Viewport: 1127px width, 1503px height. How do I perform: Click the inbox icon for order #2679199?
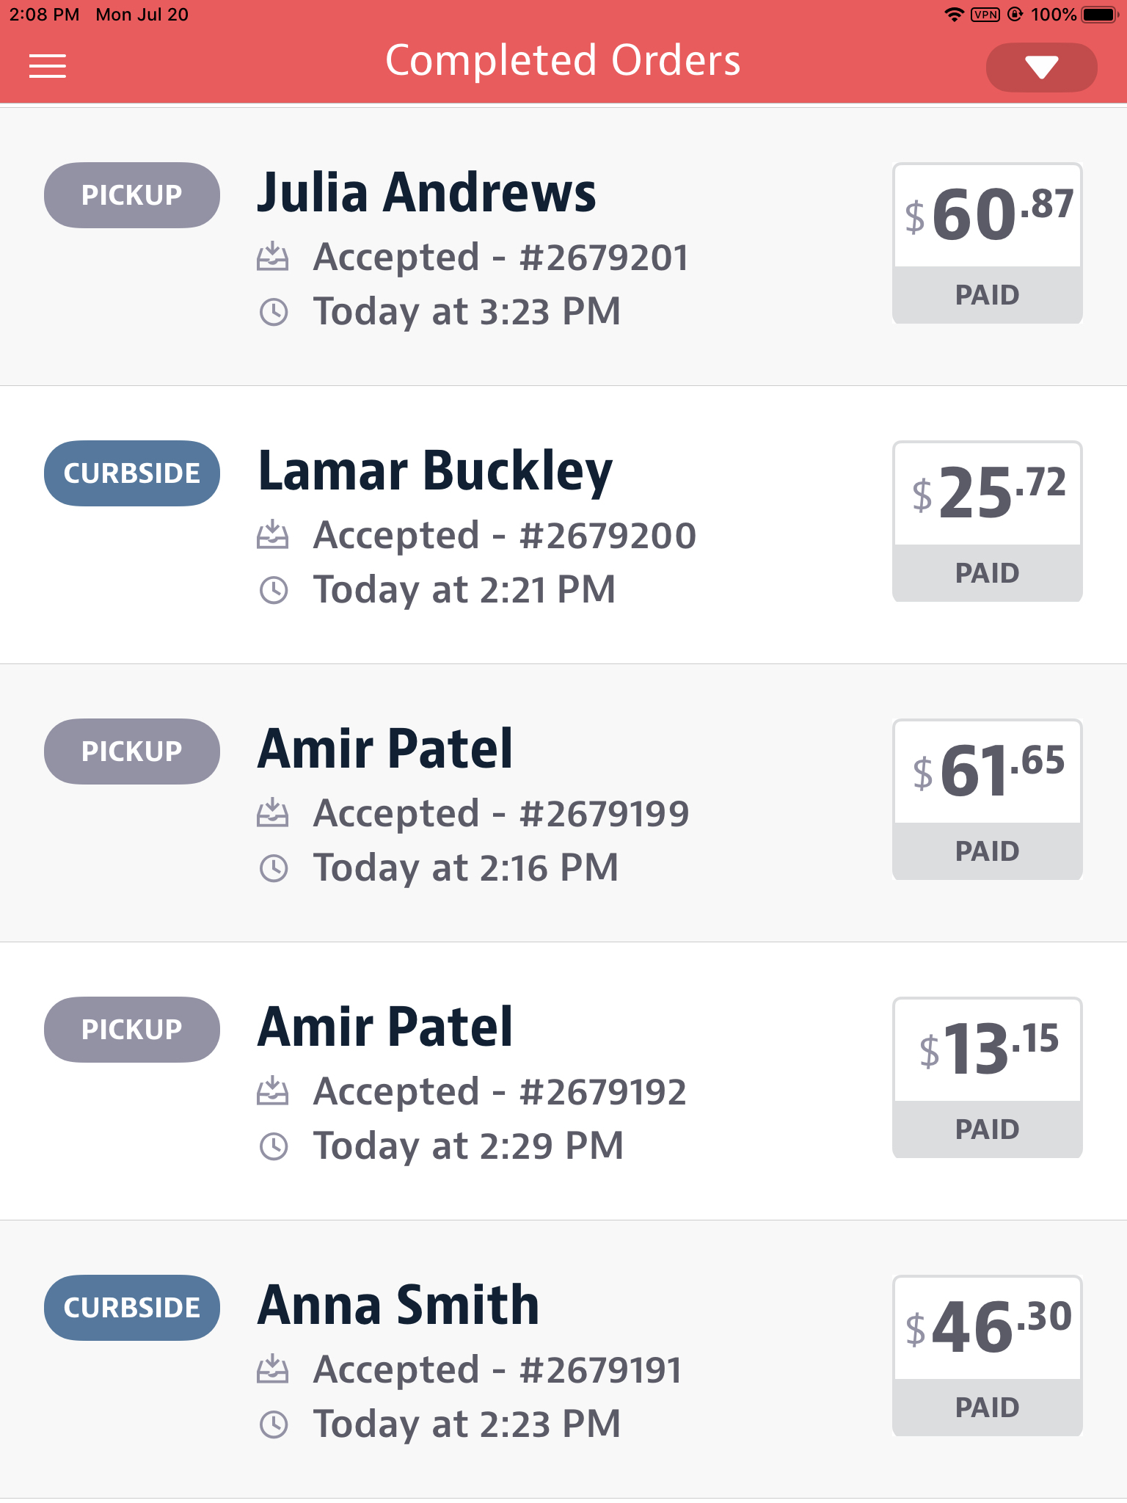[x=273, y=813]
